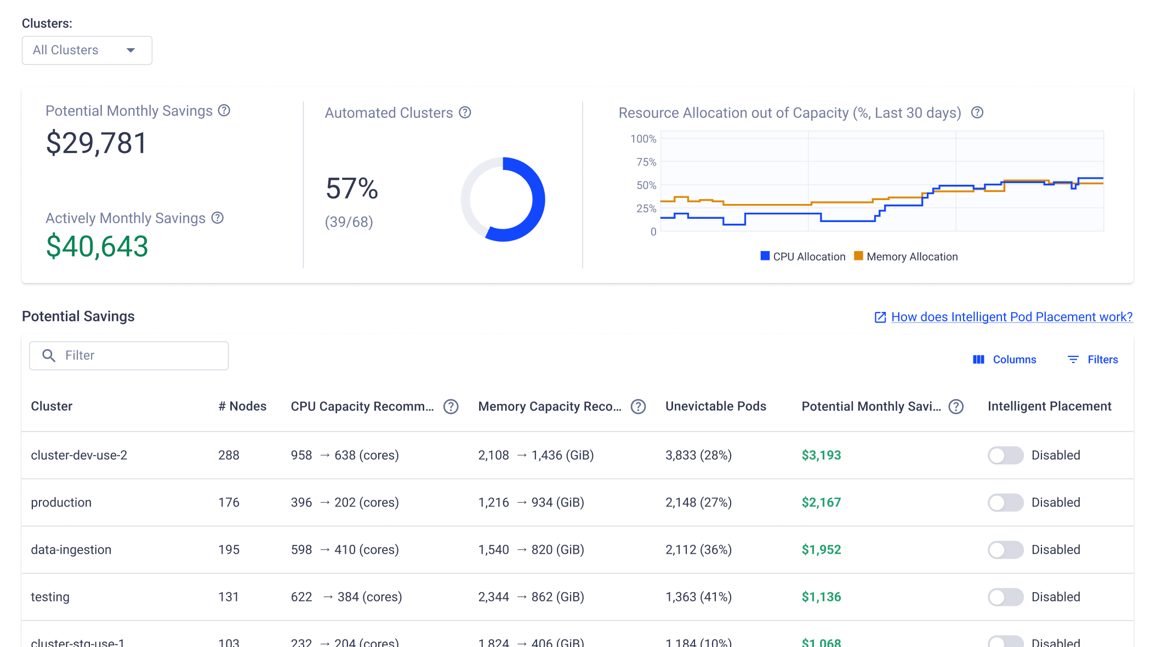Sort by the # Nodes column header
The width and height of the screenshot is (1151, 647).
(242, 406)
